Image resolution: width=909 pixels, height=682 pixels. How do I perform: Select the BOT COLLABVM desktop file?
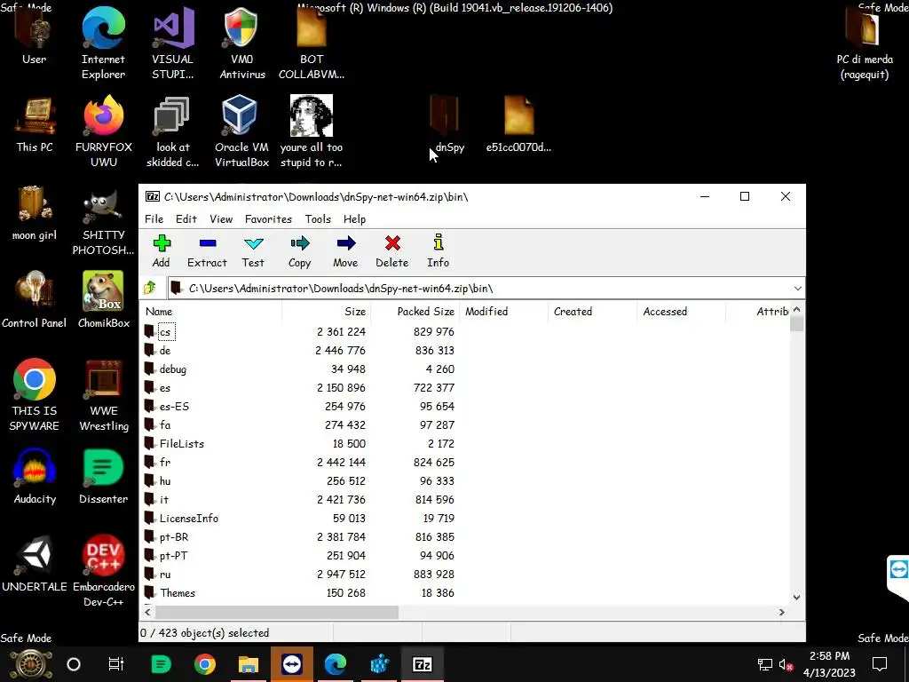312,44
